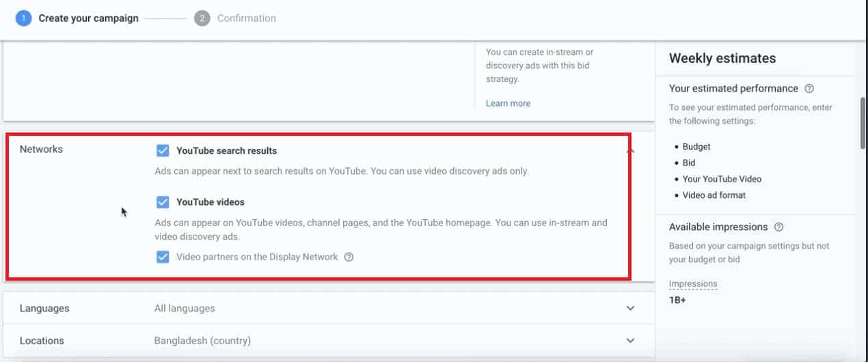Click the page vertical scrollbar thumb

click(x=863, y=122)
